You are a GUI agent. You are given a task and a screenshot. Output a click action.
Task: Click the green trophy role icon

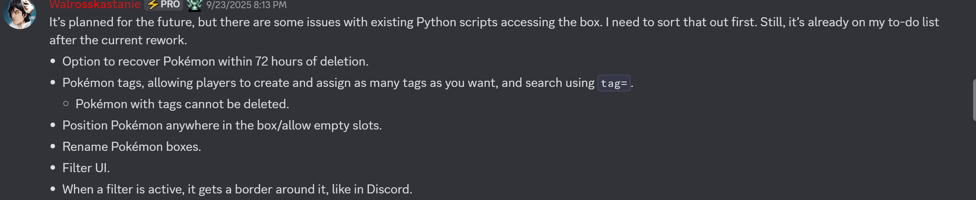pos(194,5)
